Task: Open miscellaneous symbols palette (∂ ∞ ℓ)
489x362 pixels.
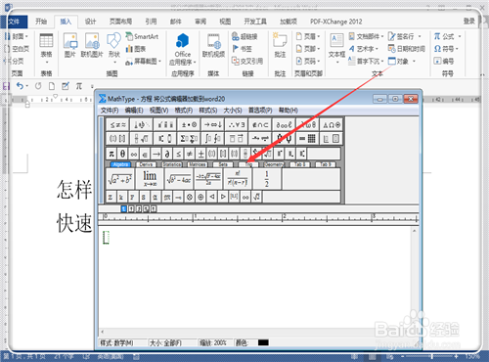Action: click(285, 124)
